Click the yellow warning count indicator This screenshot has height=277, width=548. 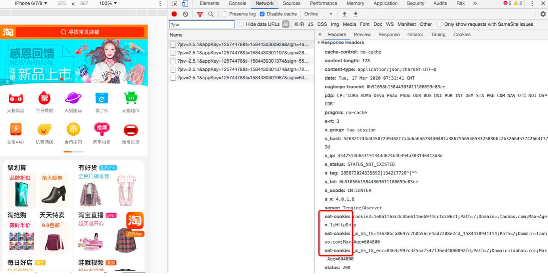click(x=518, y=3)
